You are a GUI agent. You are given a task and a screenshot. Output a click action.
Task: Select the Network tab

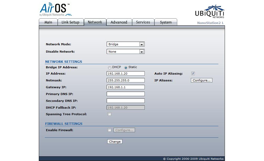95,22
